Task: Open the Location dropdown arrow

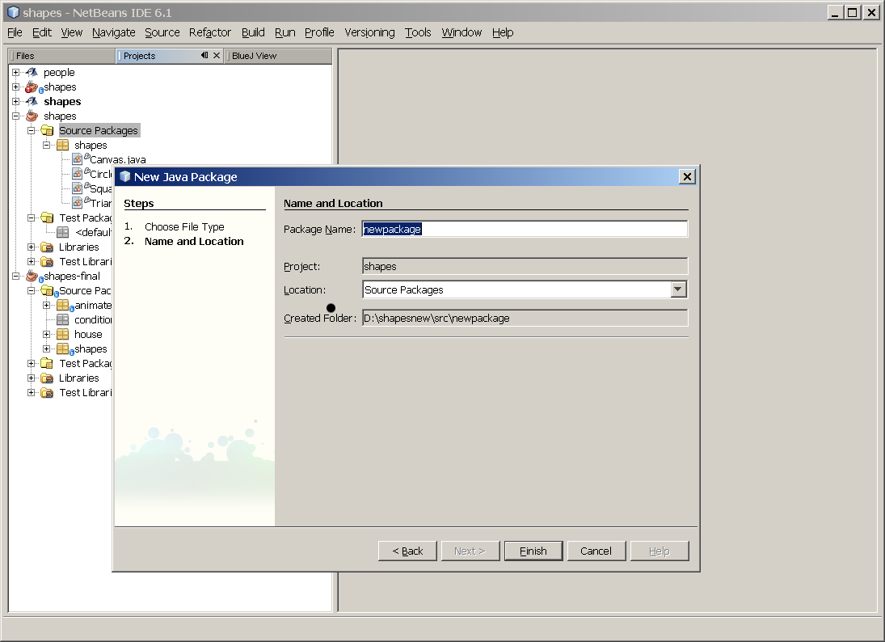Action: coord(679,289)
